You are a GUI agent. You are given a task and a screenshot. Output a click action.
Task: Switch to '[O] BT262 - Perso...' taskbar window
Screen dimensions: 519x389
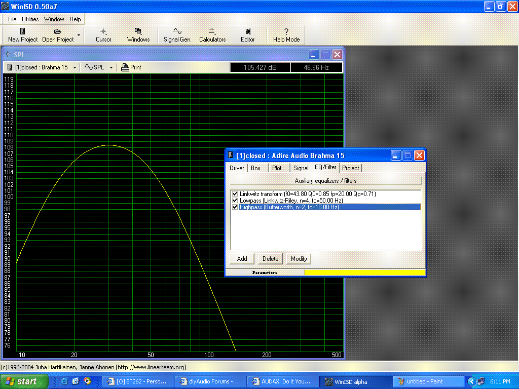(137, 381)
